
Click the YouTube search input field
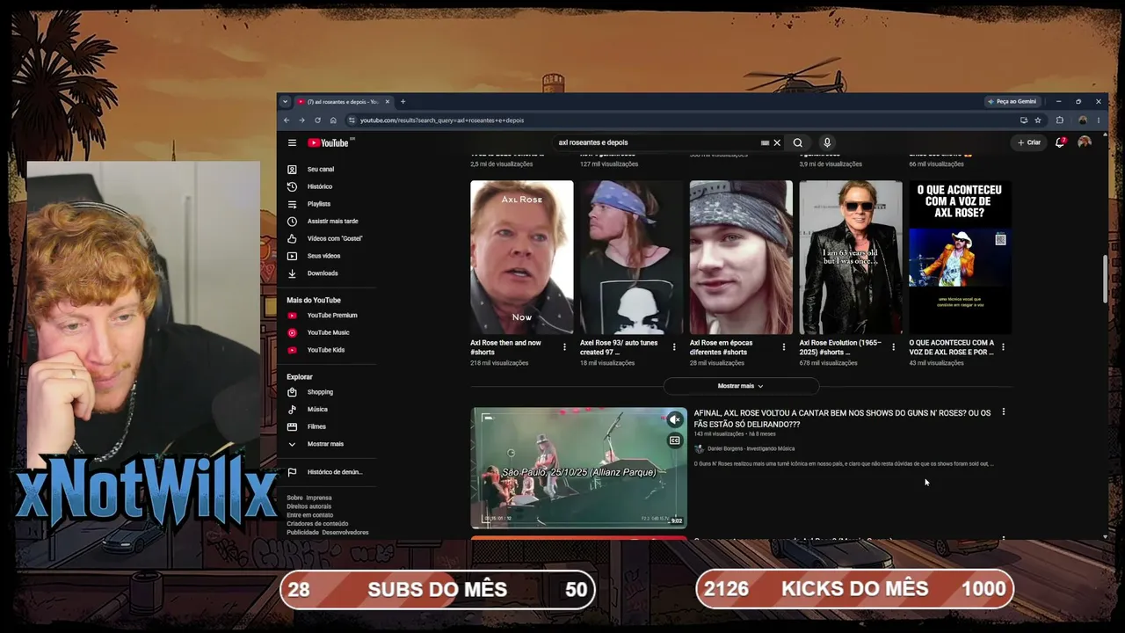(x=659, y=142)
